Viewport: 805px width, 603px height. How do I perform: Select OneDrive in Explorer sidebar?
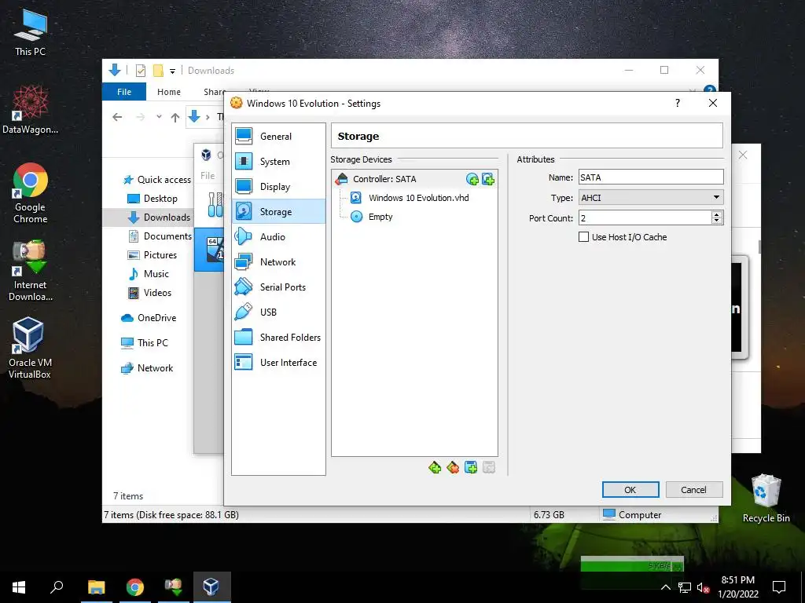tap(149, 318)
